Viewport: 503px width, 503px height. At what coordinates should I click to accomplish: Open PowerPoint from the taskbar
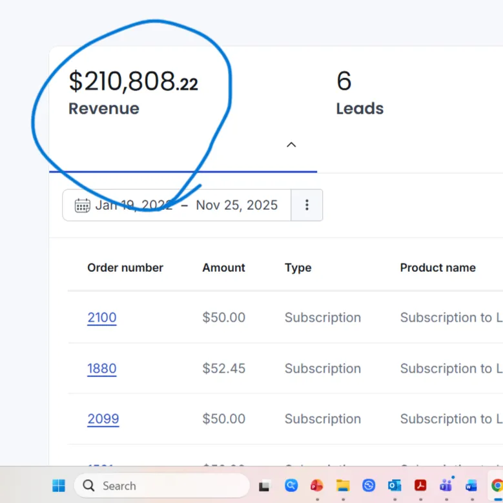(x=316, y=486)
